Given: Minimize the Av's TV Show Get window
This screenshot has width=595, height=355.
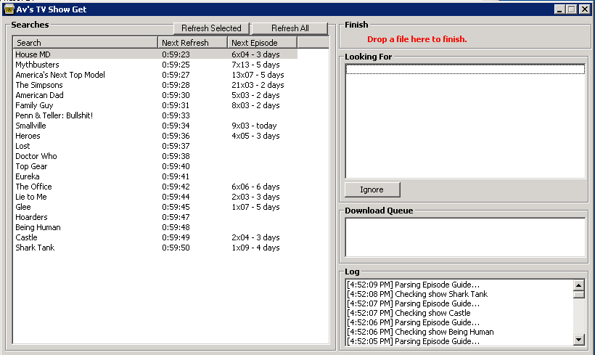Looking at the screenshot, I should pyautogui.click(x=559, y=9).
